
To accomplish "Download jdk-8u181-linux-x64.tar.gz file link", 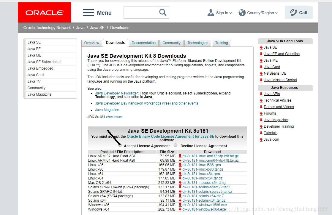I will [202, 178].
